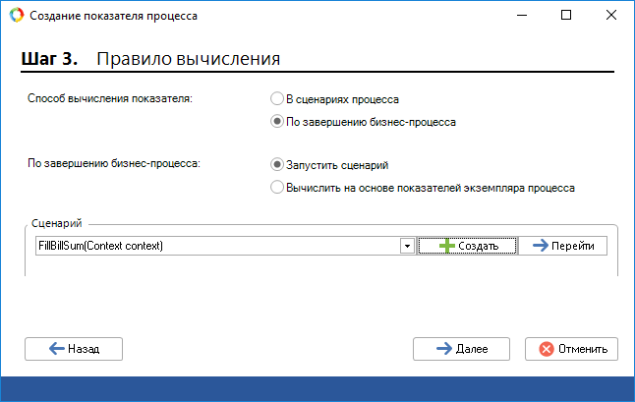635x402 pixels.
Task: Click the app logo in the title bar
Action: pos(15,16)
